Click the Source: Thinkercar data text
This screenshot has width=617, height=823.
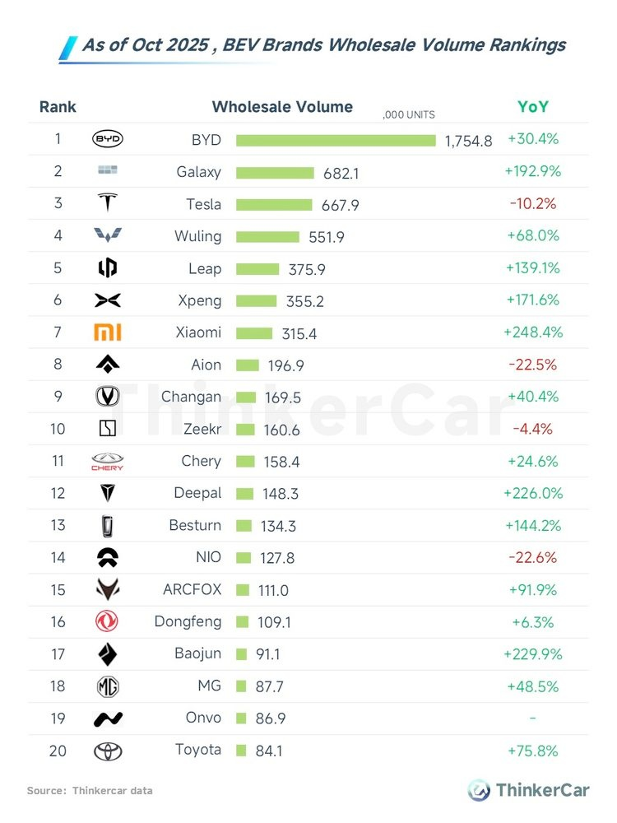[x=90, y=791]
